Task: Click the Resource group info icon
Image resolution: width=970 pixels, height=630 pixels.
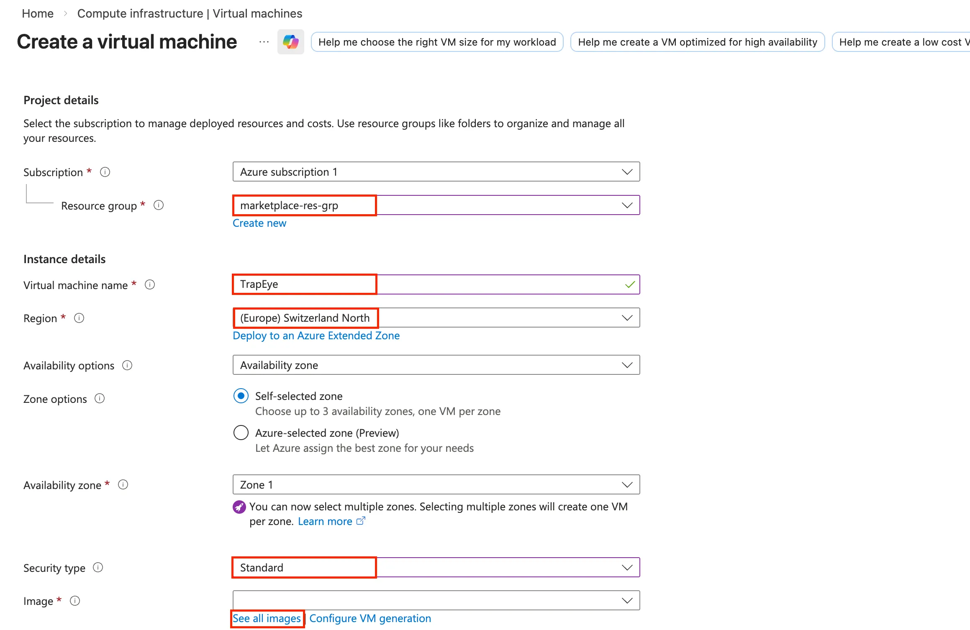Action: pyautogui.click(x=159, y=205)
